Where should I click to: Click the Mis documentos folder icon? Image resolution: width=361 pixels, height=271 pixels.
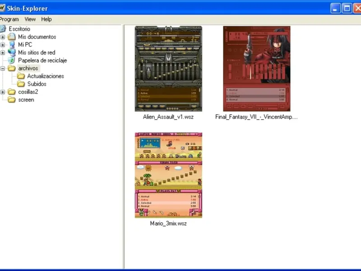12,37
